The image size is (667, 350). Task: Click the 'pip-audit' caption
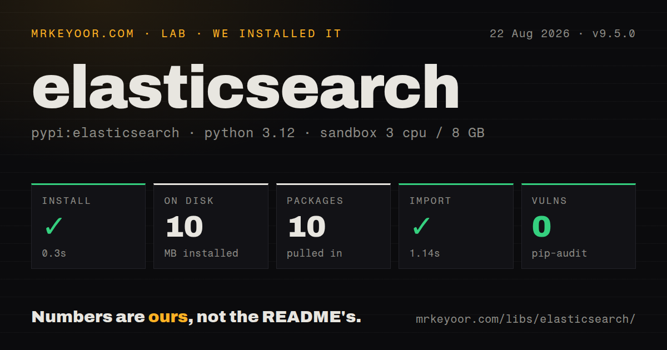(x=560, y=253)
